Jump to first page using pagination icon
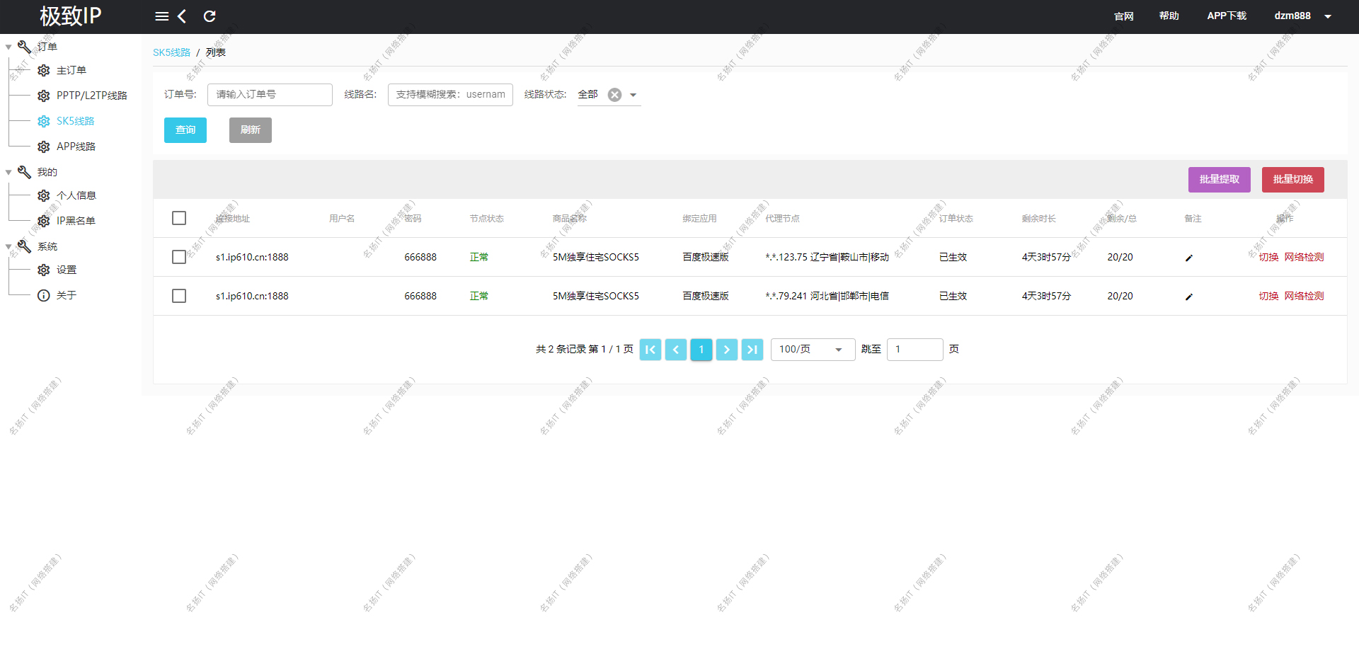The width and height of the screenshot is (1359, 654). coord(650,350)
